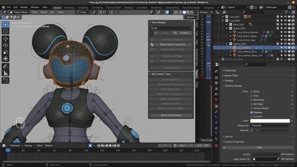Open the Texture properties tab

click(216, 146)
